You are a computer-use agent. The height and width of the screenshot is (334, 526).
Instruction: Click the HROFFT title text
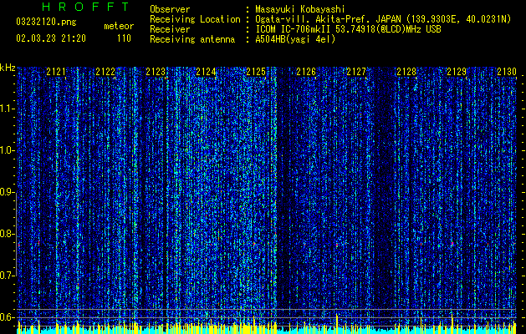pyautogui.click(x=86, y=7)
